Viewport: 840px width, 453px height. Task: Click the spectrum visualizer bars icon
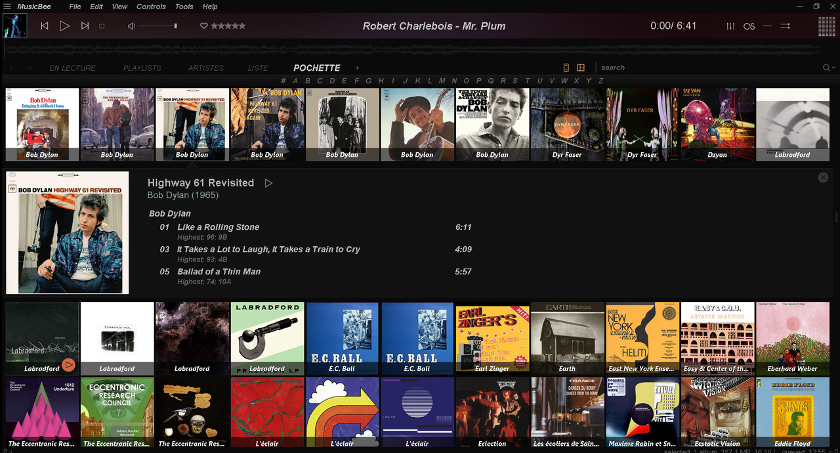click(827, 26)
